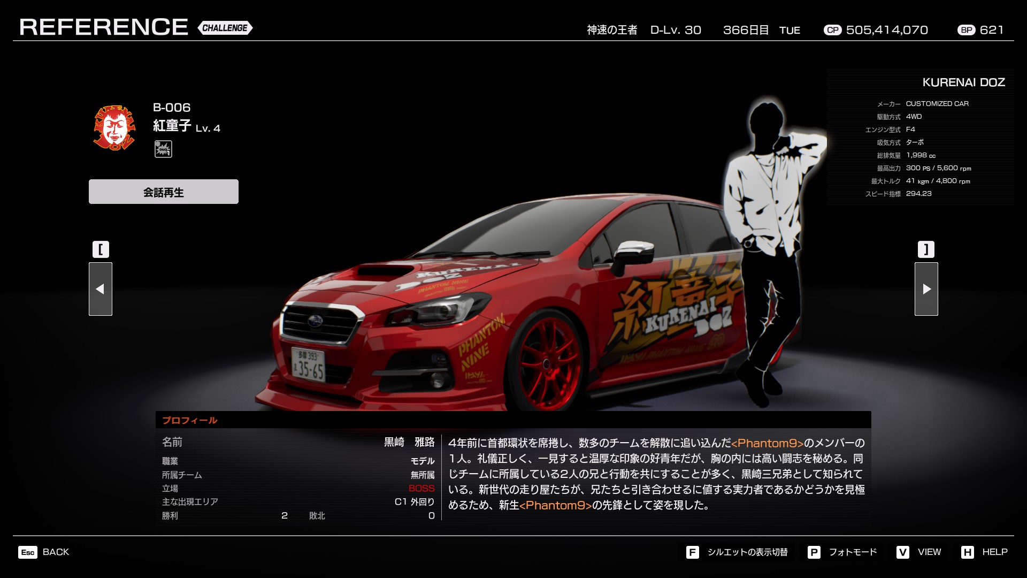Click the right bracket key icon

point(926,249)
